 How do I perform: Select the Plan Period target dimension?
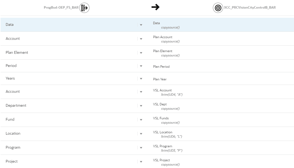(x=161, y=67)
